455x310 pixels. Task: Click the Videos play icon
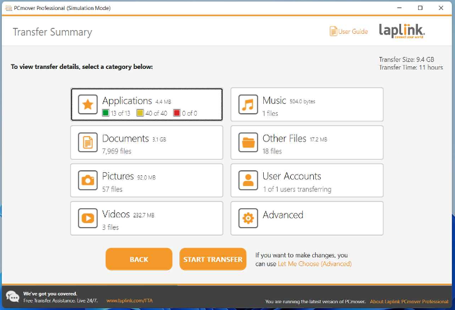(x=88, y=218)
